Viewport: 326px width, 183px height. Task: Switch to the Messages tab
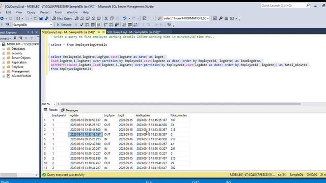pyautogui.click(x=70, y=110)
